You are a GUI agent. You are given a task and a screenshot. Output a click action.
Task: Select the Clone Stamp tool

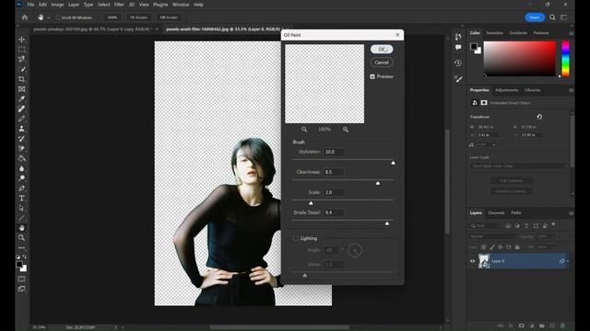point(22,129)
